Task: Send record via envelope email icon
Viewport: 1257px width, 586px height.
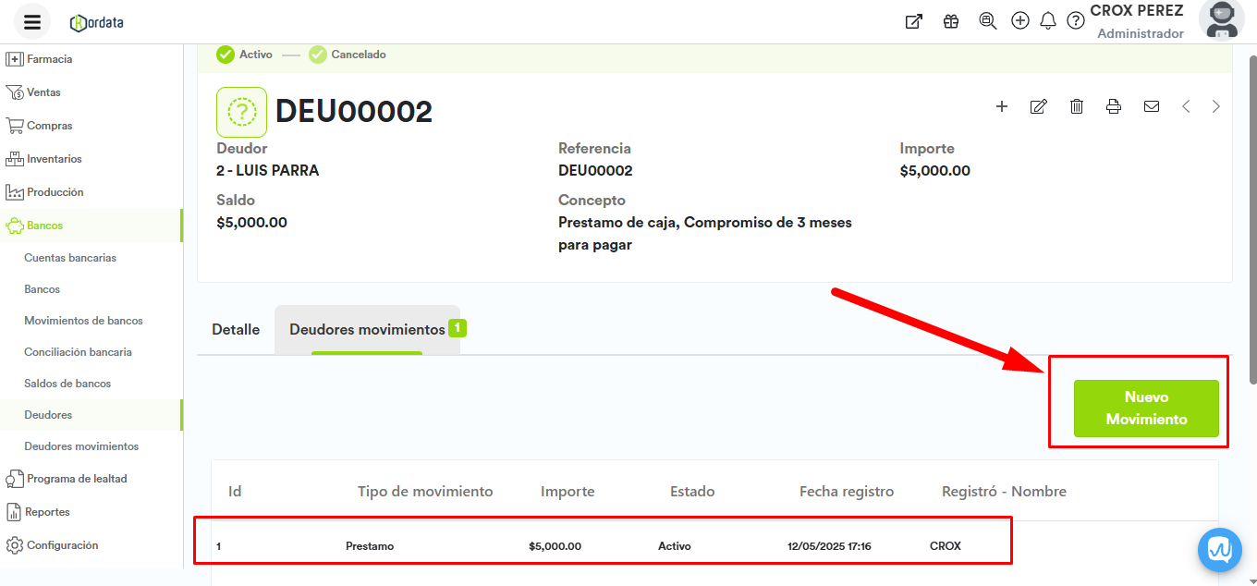Action: click(1152, 106)
